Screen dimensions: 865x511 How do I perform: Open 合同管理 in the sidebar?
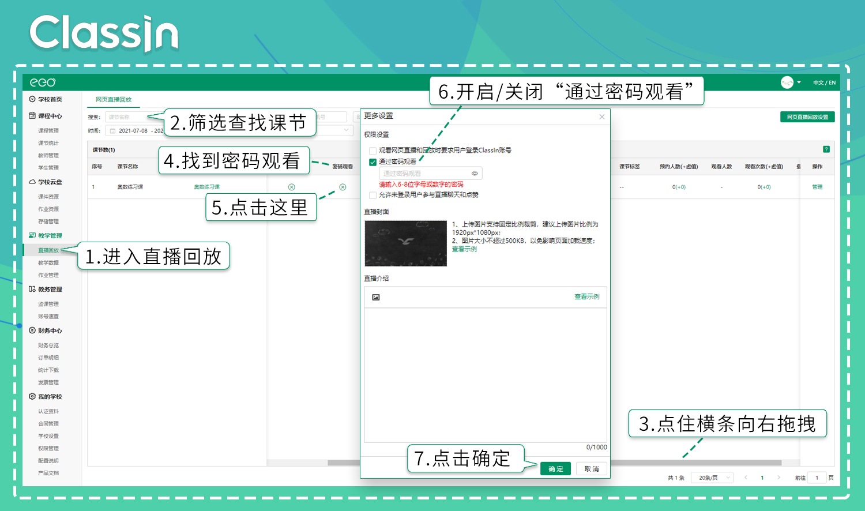[48, 424]
